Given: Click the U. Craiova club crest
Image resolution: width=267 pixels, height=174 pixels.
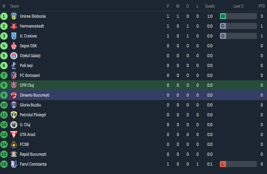Looking at the screenshot, I should click(x=14, y=36).
